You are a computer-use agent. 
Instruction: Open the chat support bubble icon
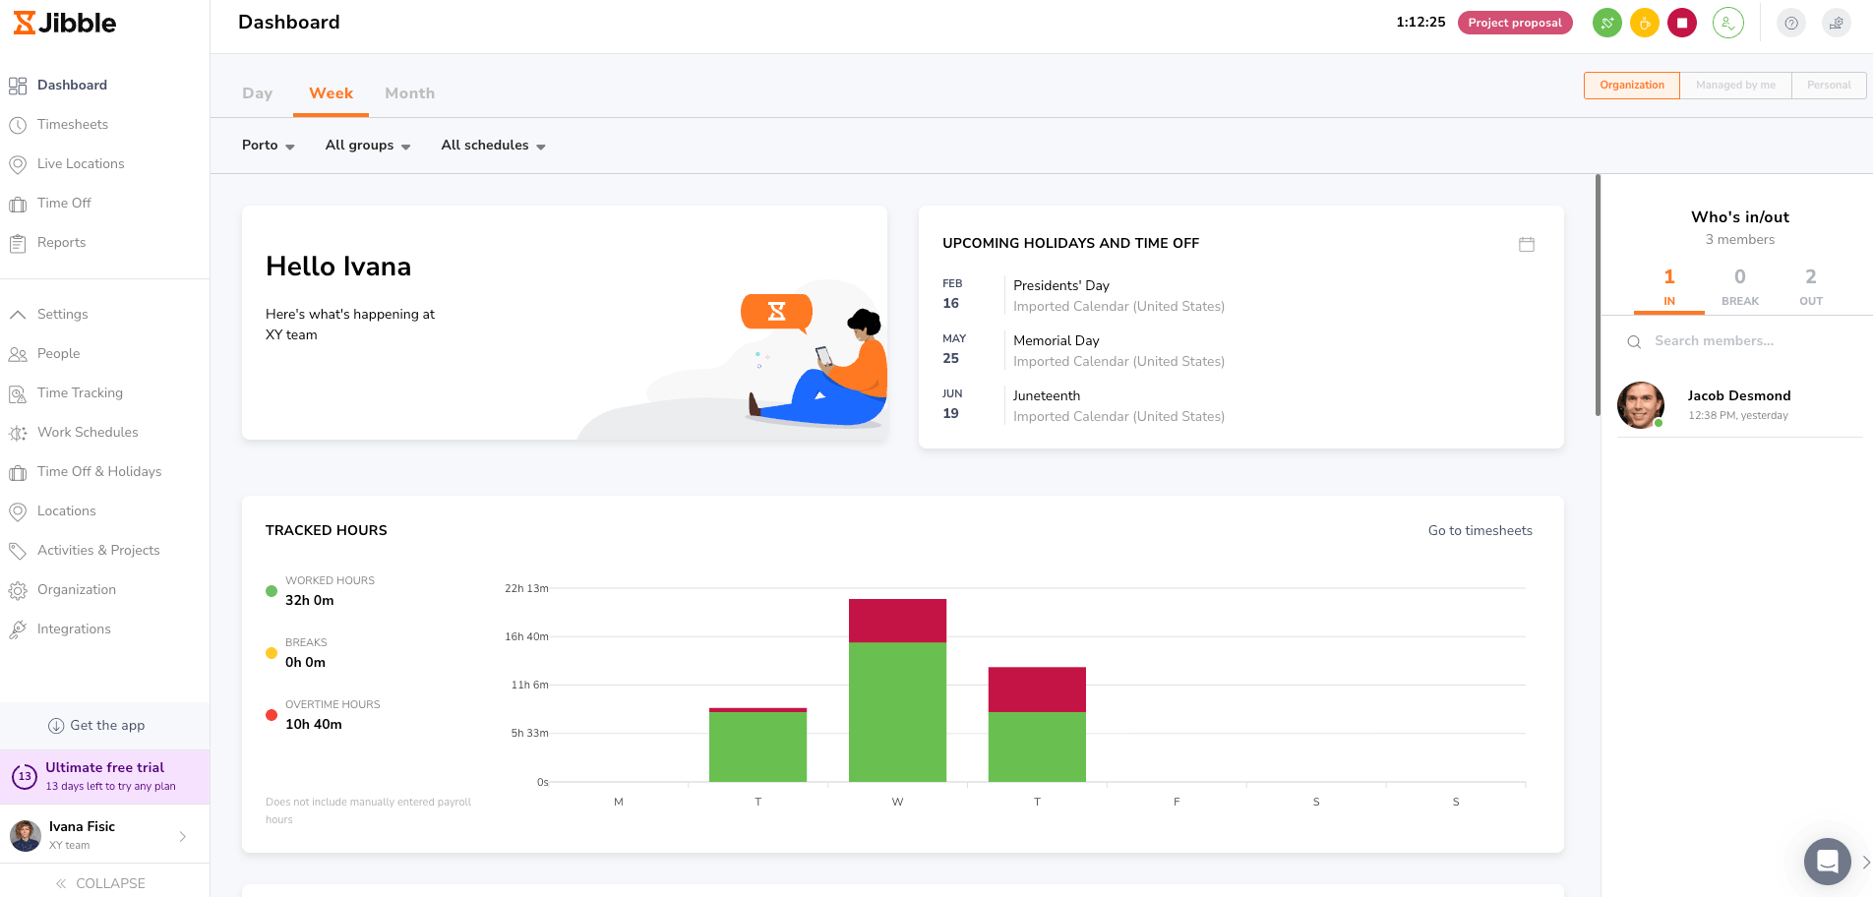[1827, 862]
